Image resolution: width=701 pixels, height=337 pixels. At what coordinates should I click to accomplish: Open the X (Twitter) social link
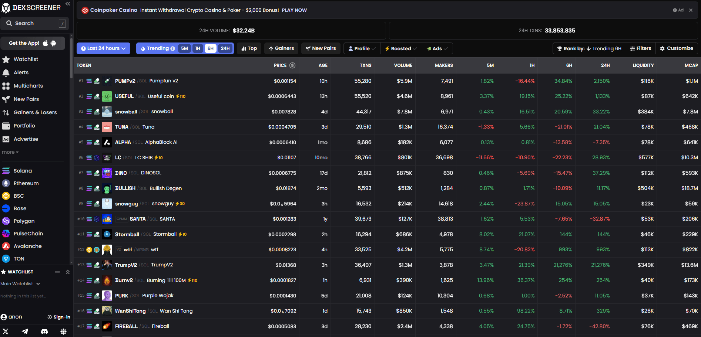[6, 331]
